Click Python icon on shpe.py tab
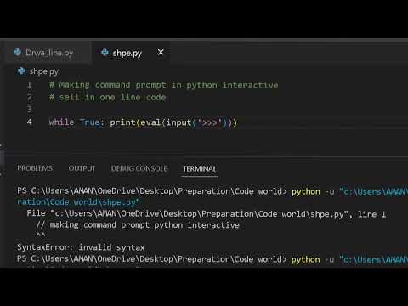Image resolution: width=408 pixels, height=306 pixels. pyautogui.click(x=105, y=52)
